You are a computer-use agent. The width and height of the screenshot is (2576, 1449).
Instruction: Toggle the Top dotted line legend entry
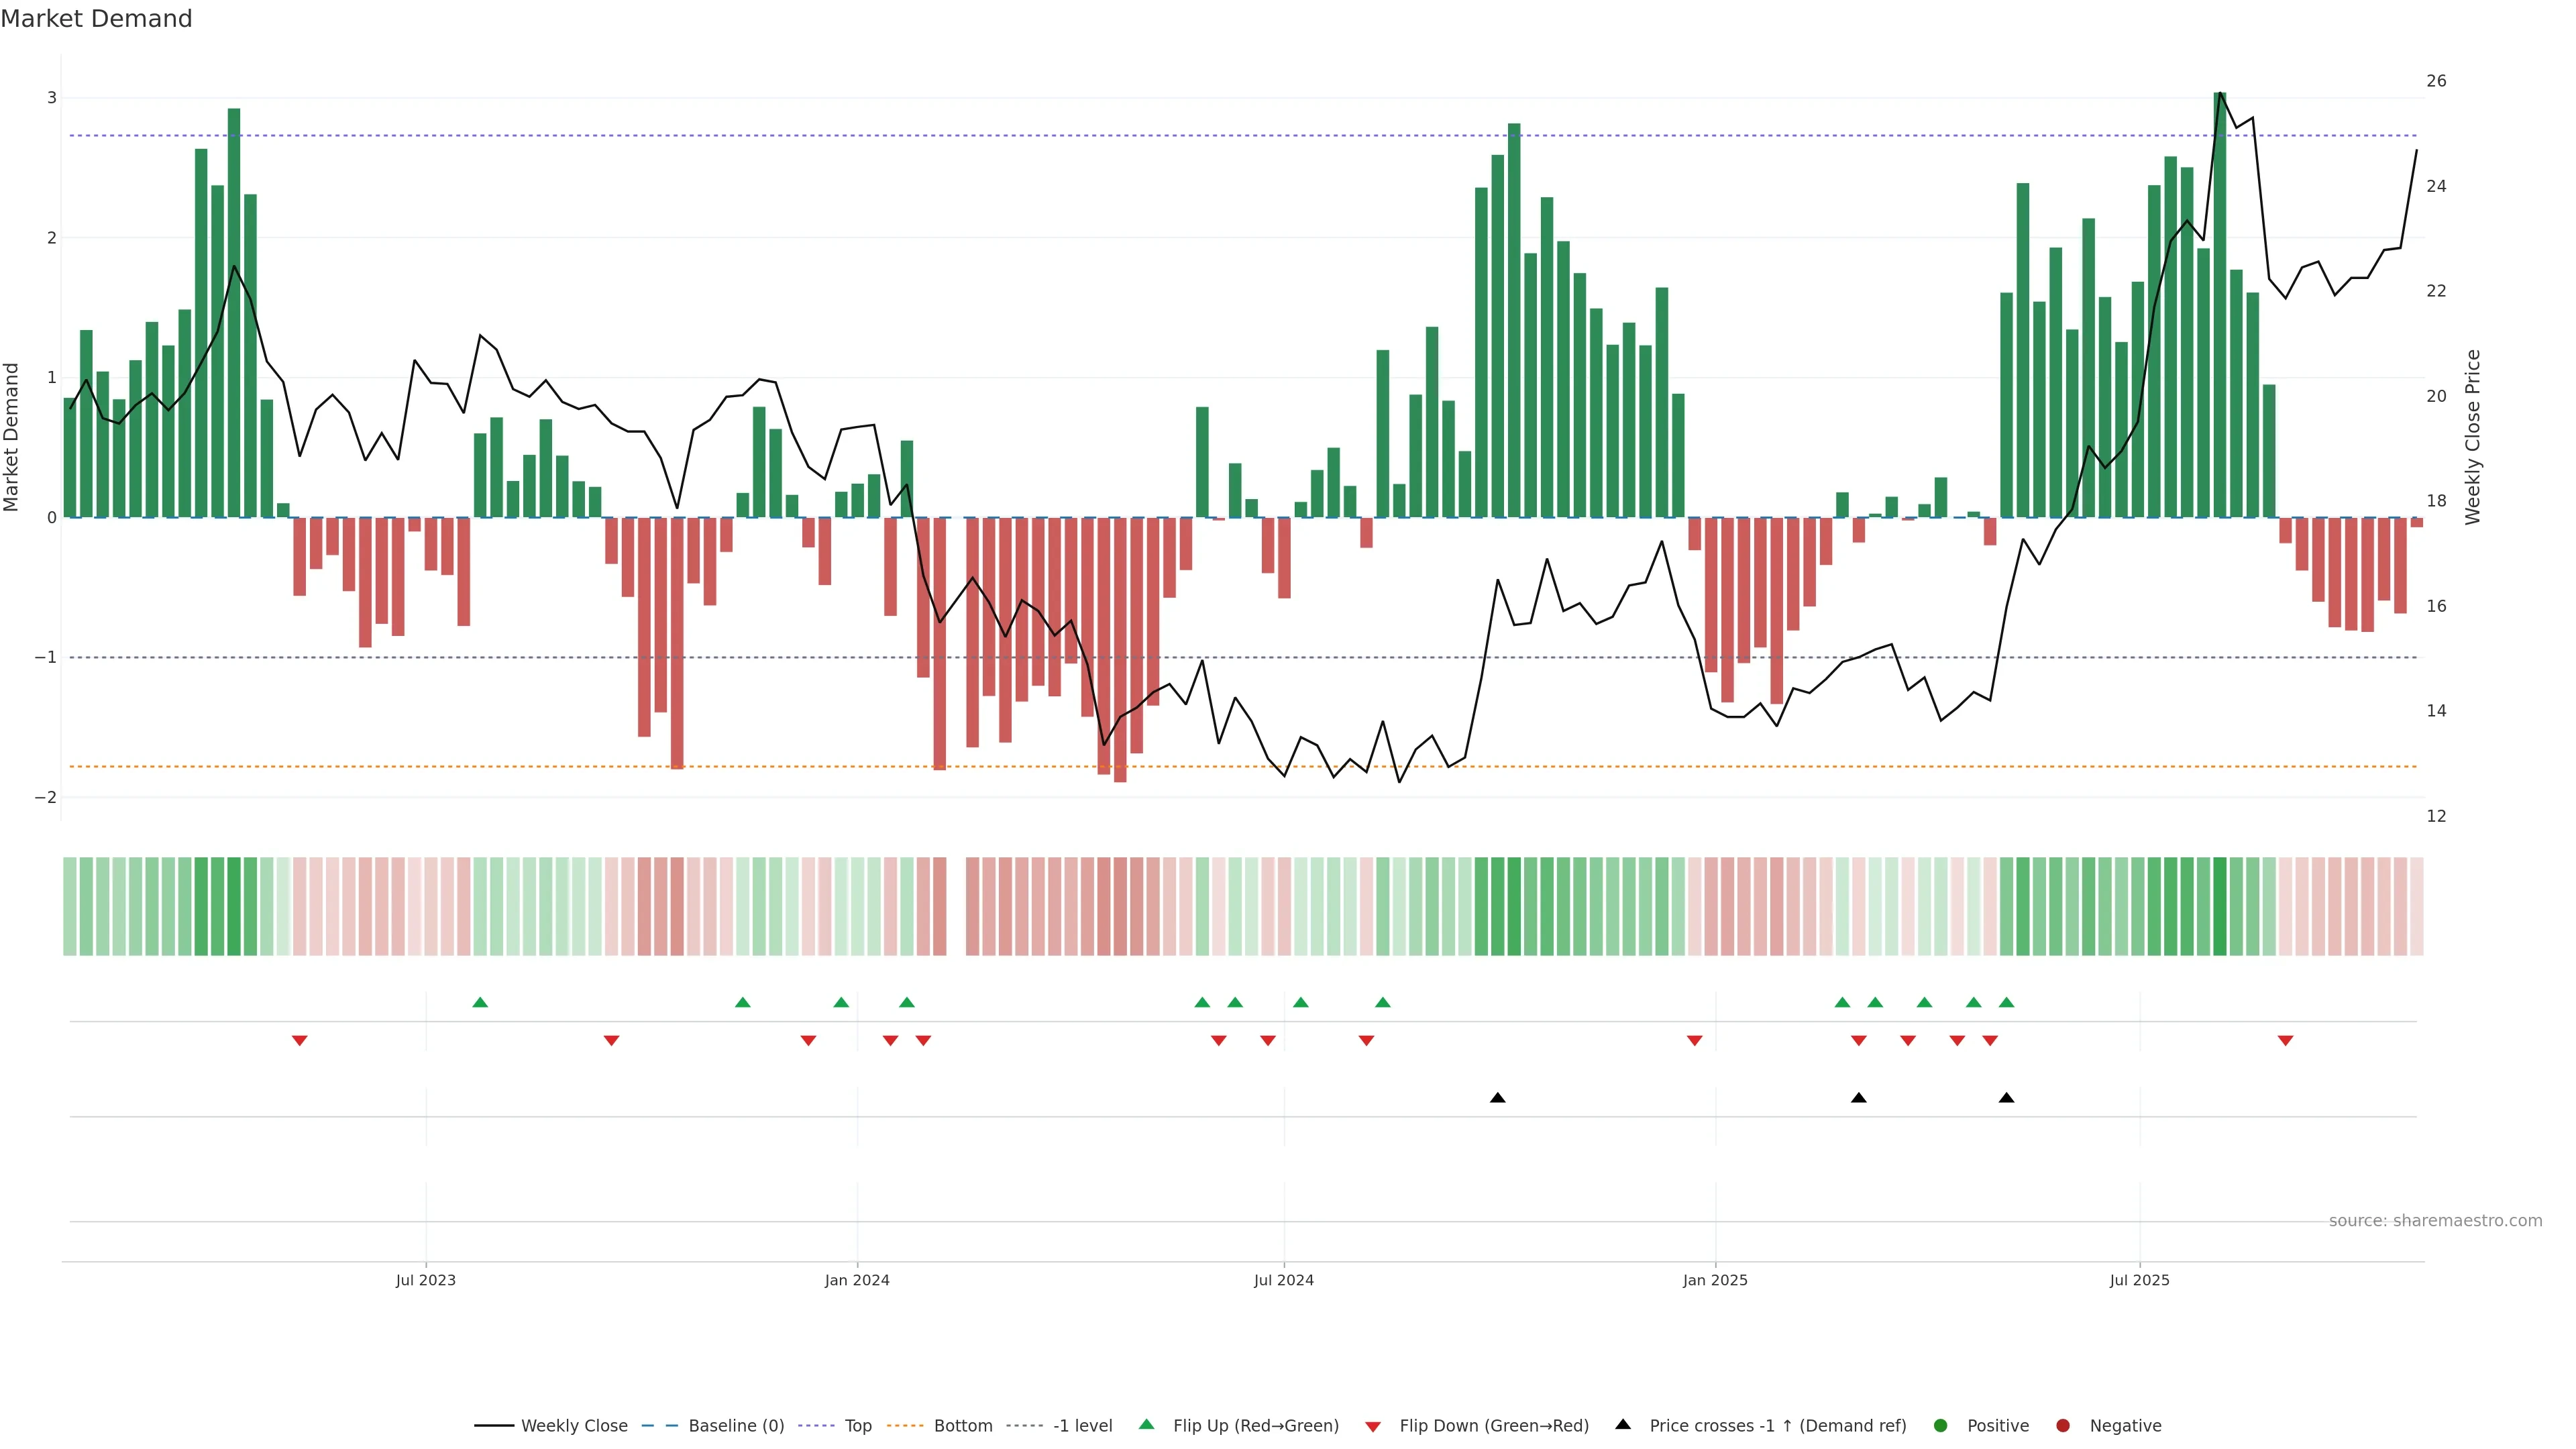point(857,1425)
